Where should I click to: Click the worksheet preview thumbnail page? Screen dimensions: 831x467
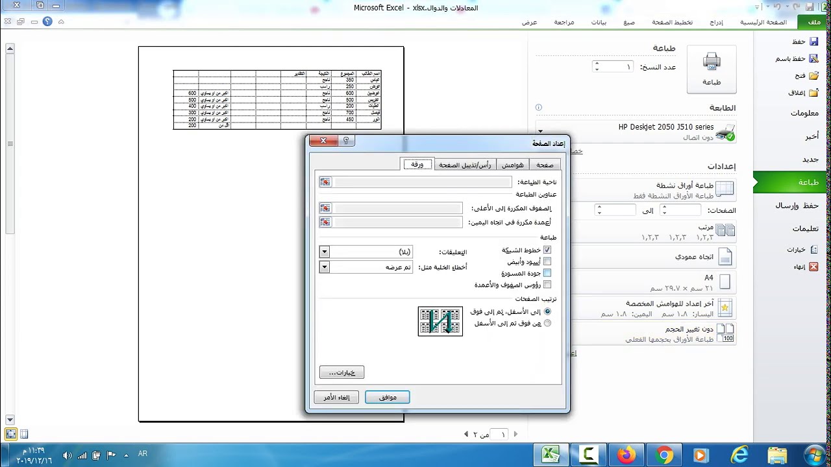coord(271,233)
